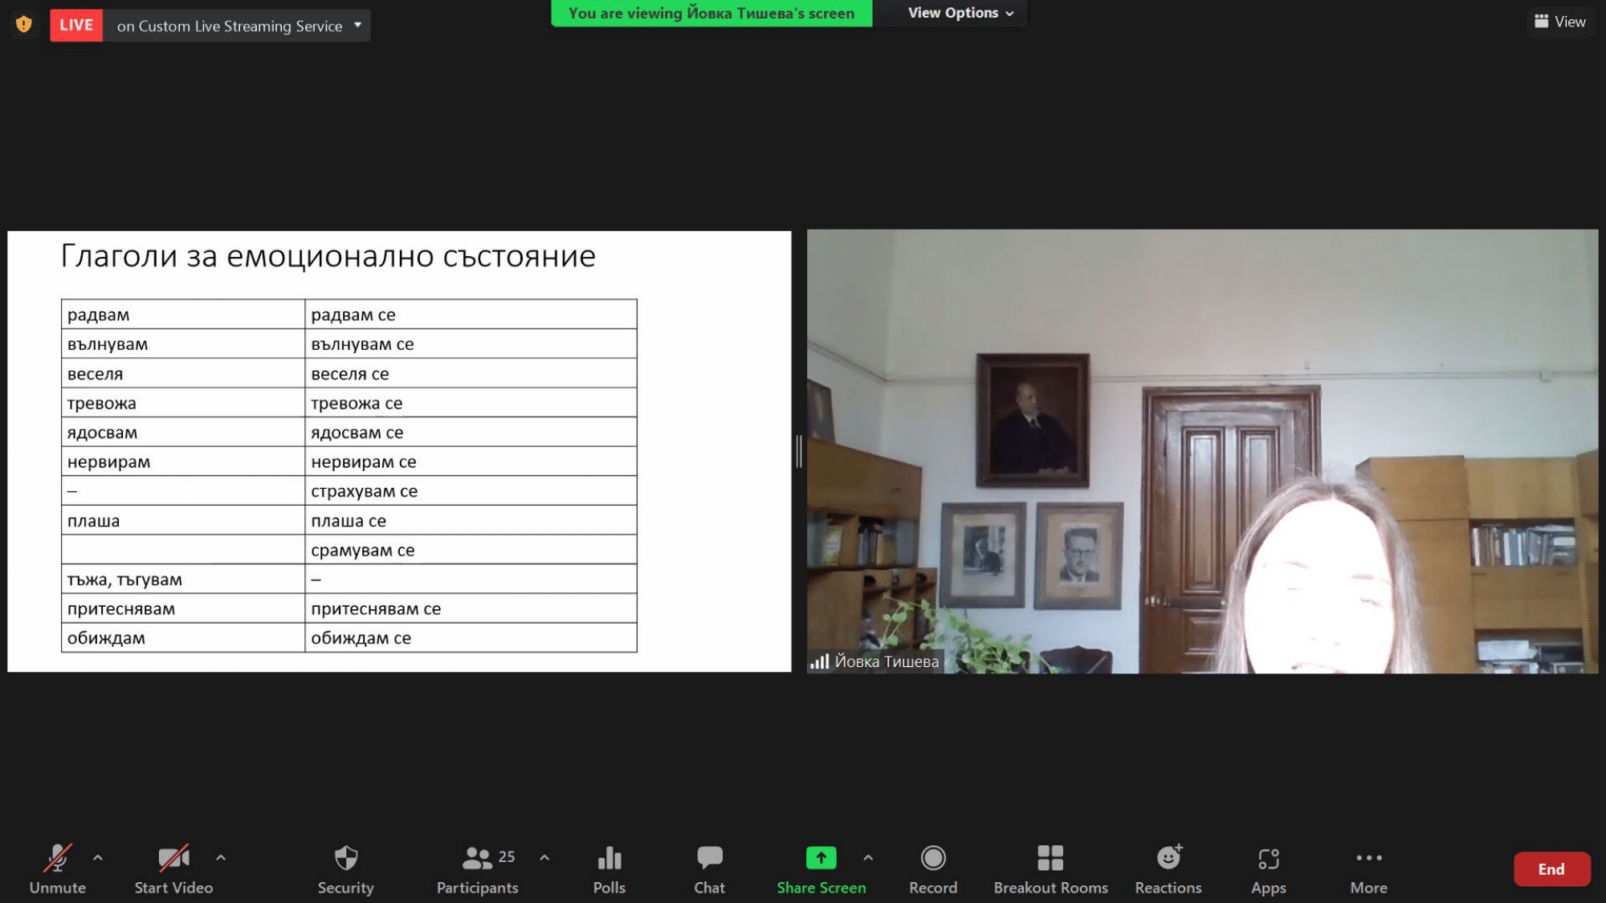Click the red End button
Viewport: 1606px width, 903px height.
1551,869
